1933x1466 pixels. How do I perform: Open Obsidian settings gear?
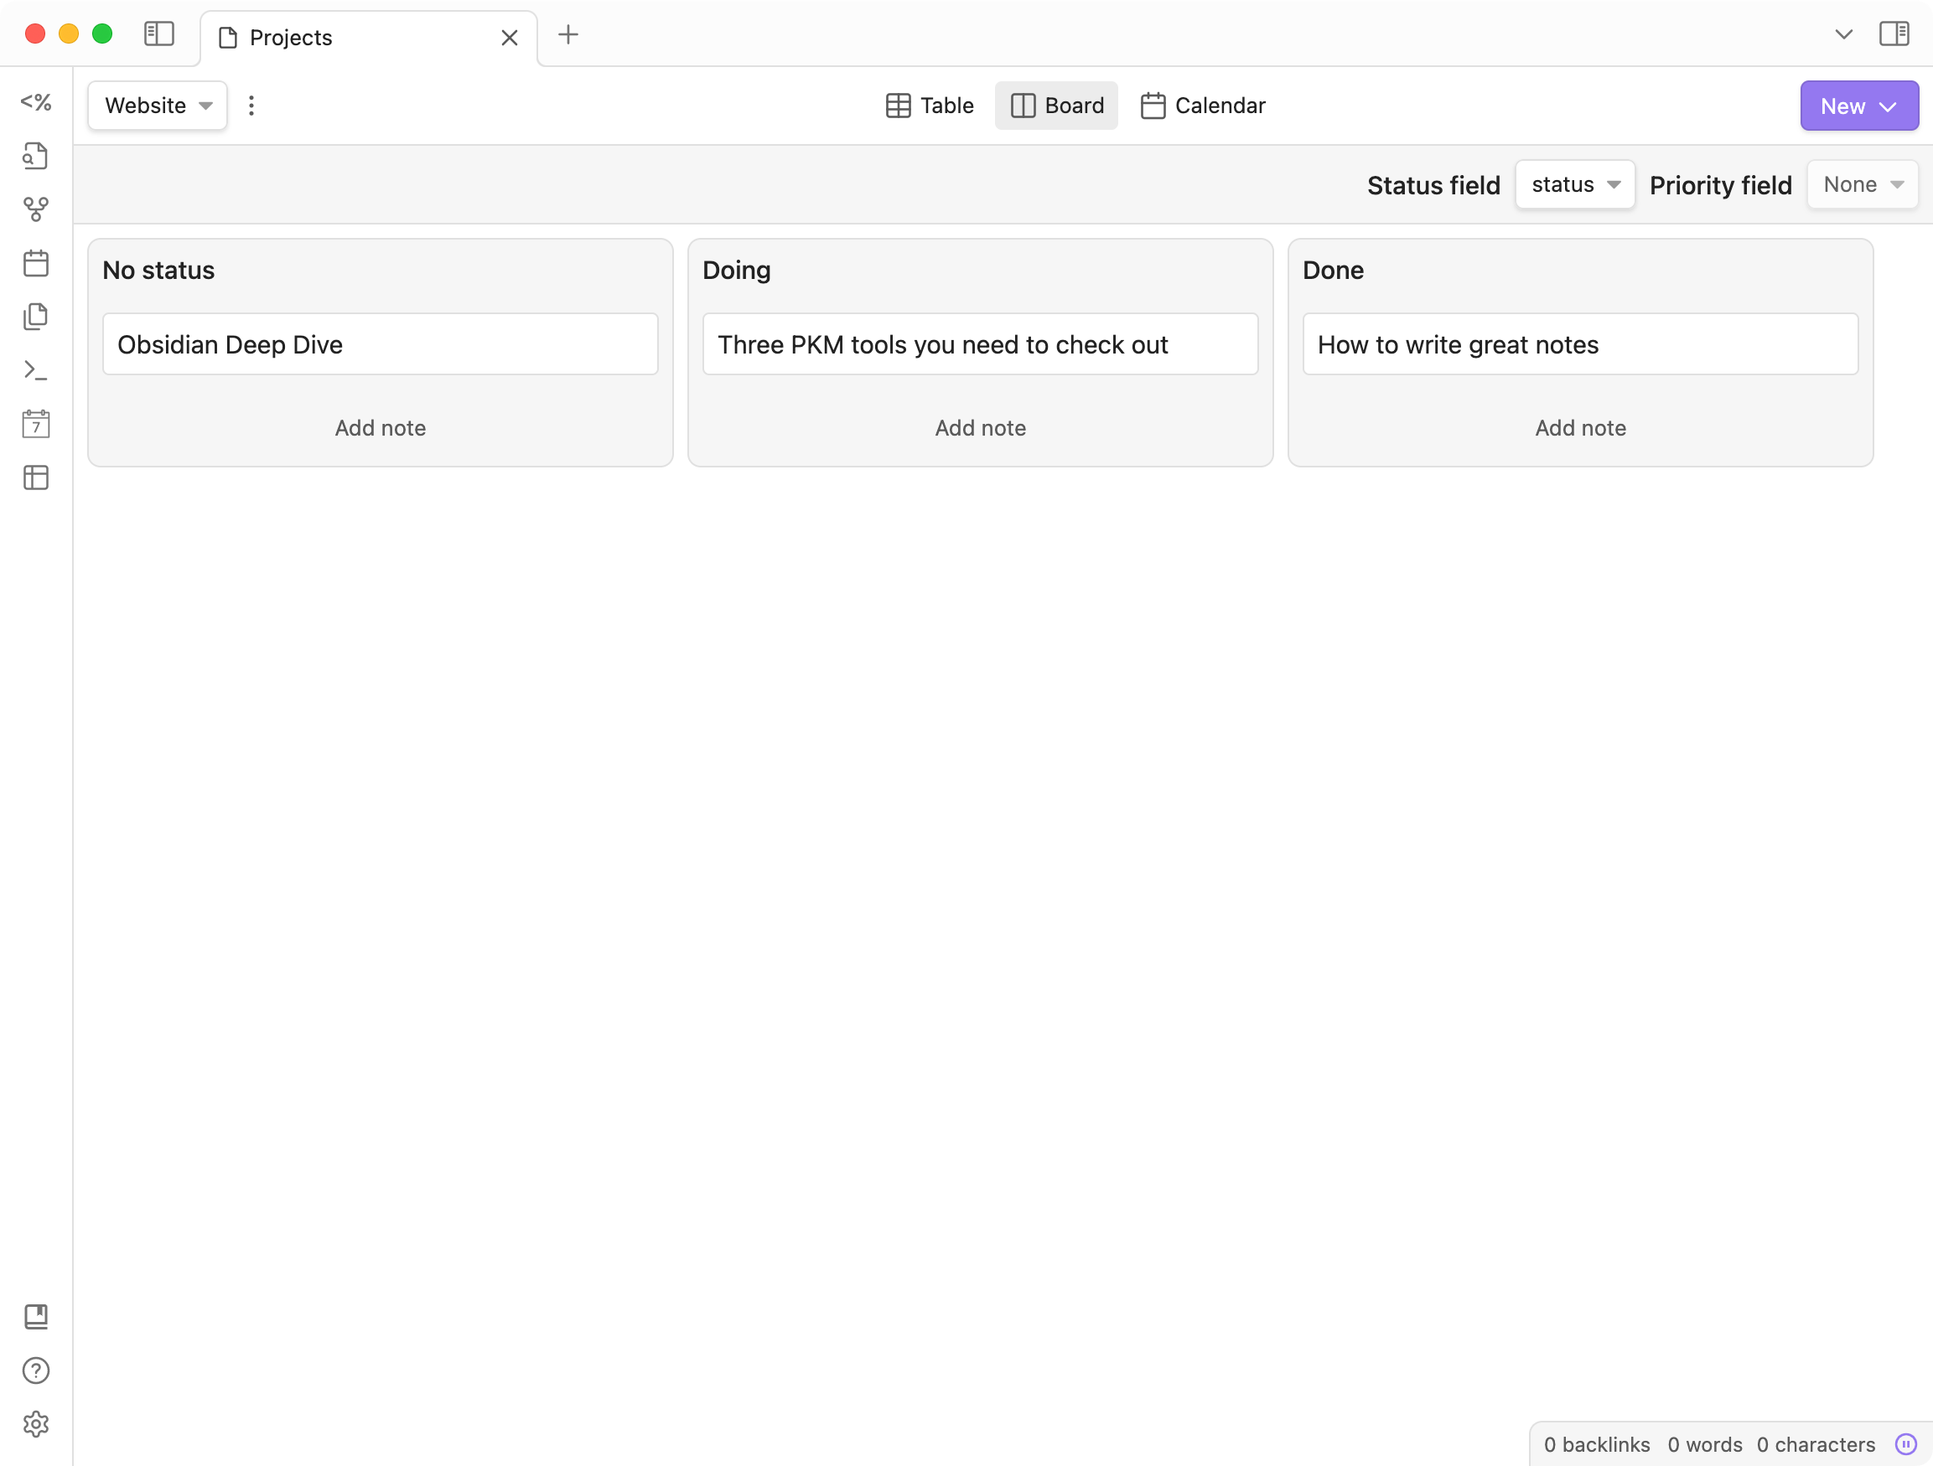tap(36, 1424)
